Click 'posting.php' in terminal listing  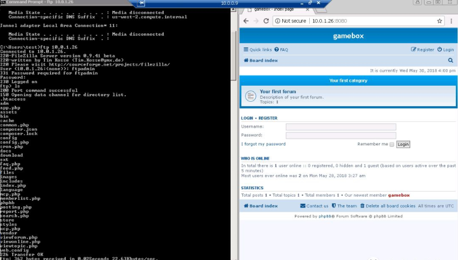[x=16, y=207]
